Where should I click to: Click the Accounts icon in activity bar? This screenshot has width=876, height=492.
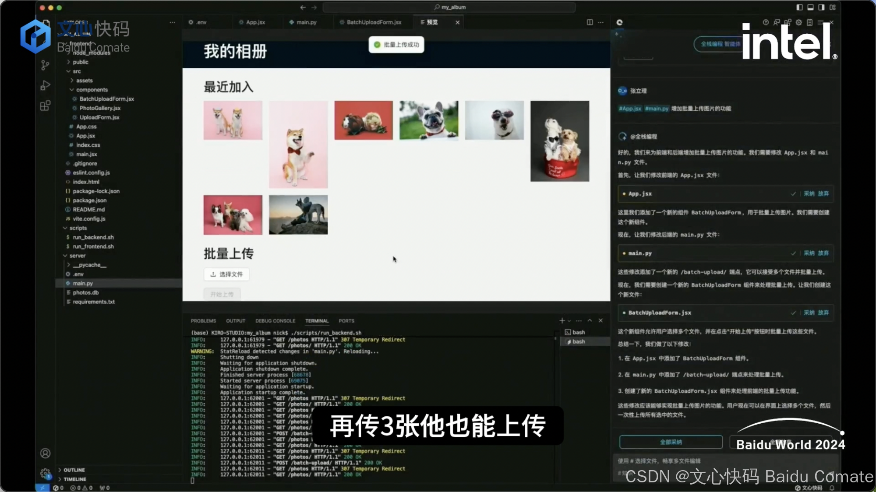[45, 453]
